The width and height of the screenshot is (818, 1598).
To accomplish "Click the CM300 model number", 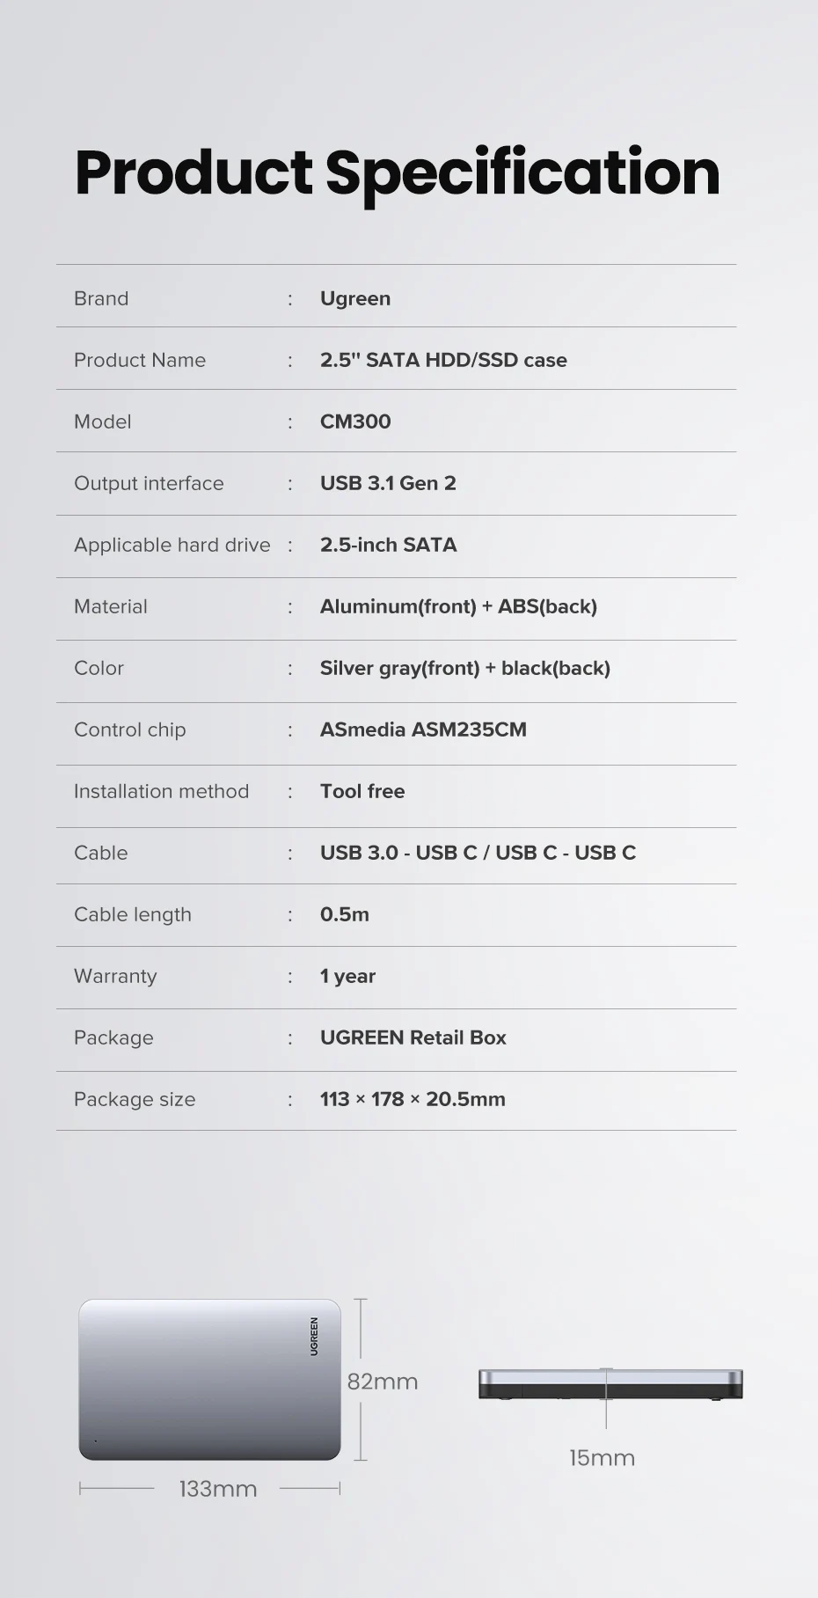I will (x=355, y=421).
